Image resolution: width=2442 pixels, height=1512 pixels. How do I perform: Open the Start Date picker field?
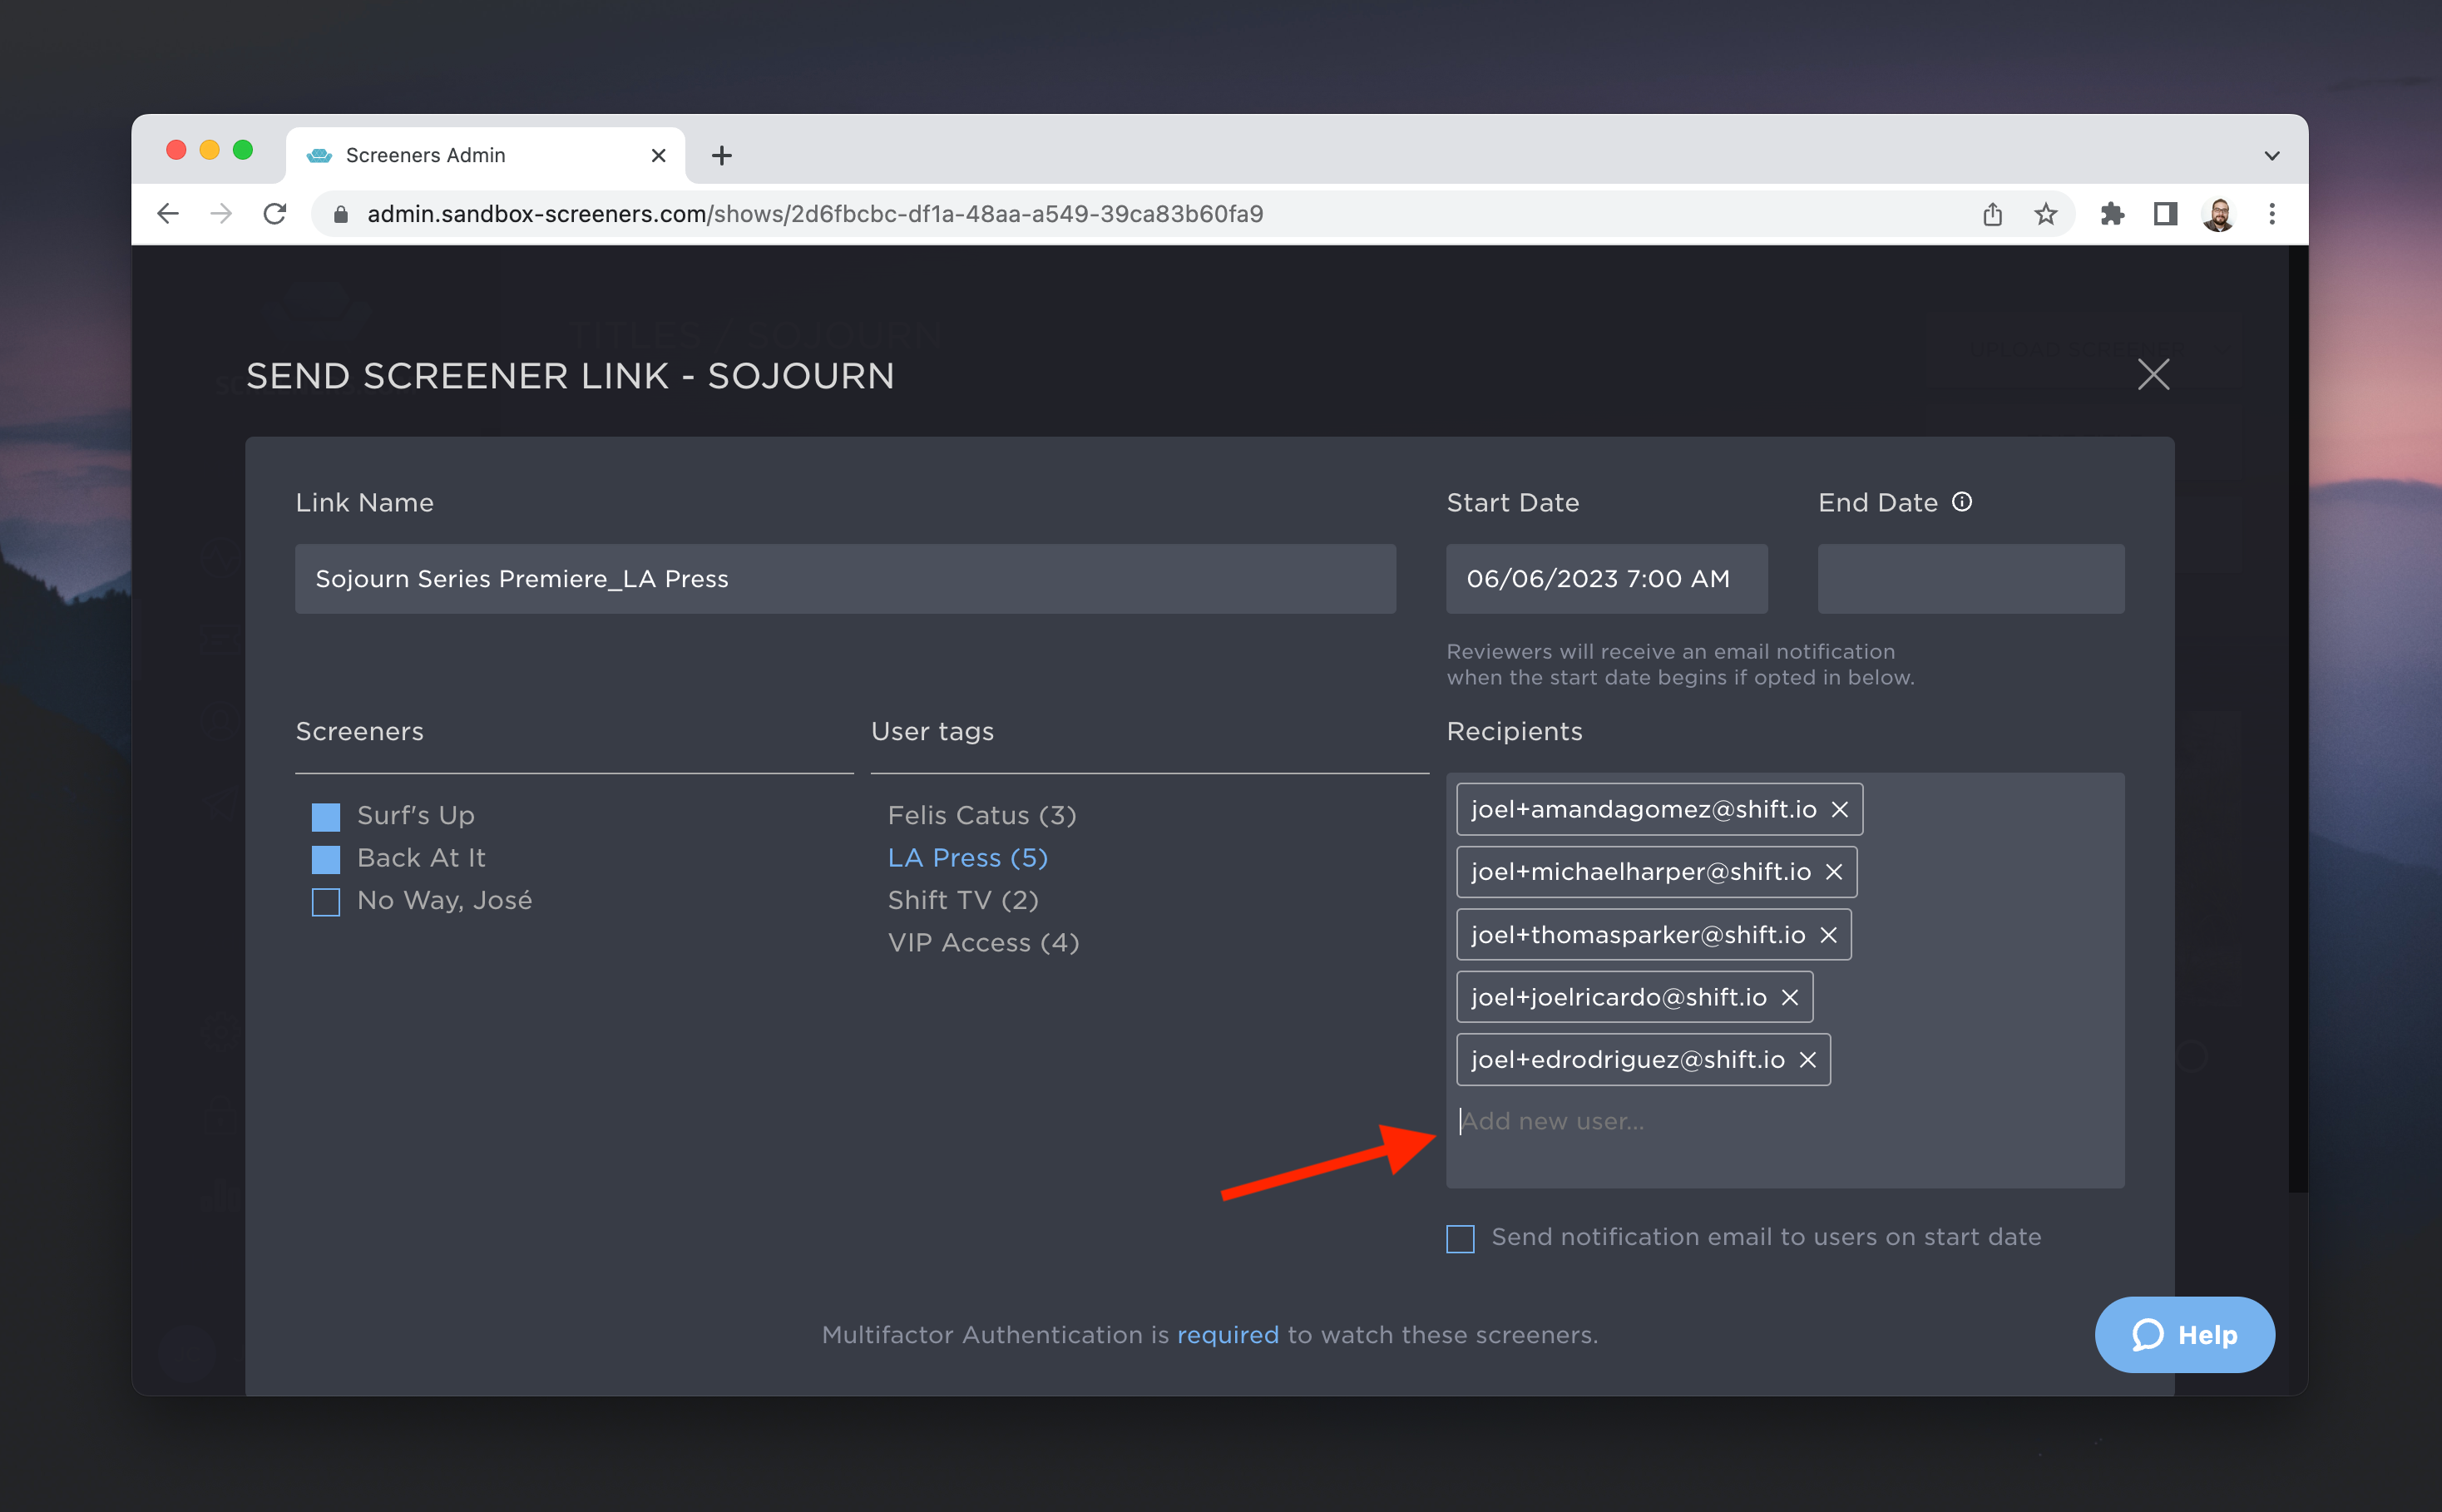point(1606,579)
